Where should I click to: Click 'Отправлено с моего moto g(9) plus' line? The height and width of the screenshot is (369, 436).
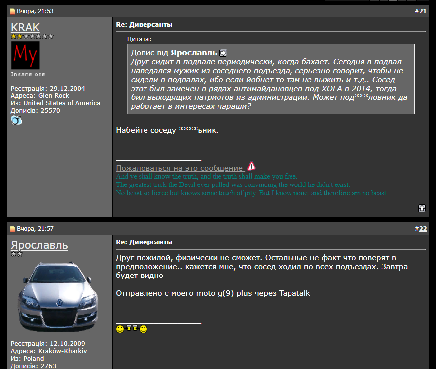tap(213, 293)
